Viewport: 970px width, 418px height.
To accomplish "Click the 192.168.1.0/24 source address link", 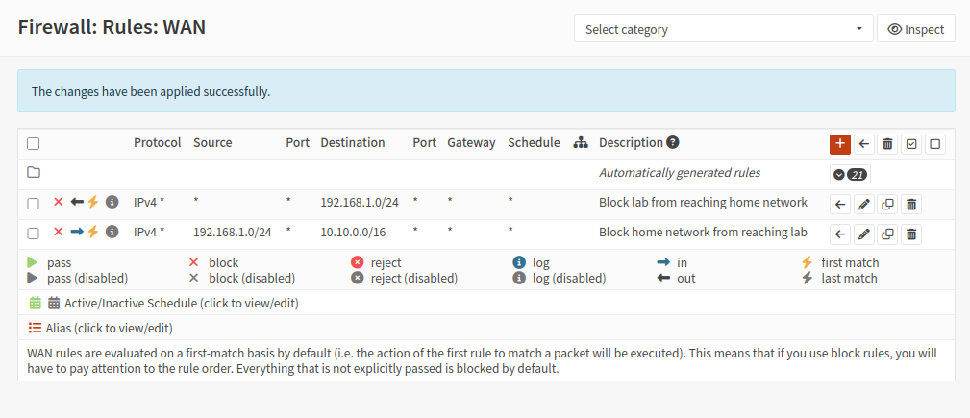I will [234, 233].
